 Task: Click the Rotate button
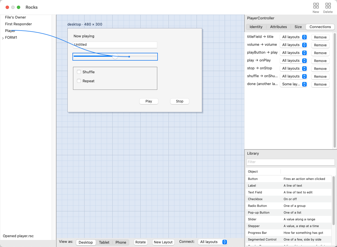click(x=140, y=242)
